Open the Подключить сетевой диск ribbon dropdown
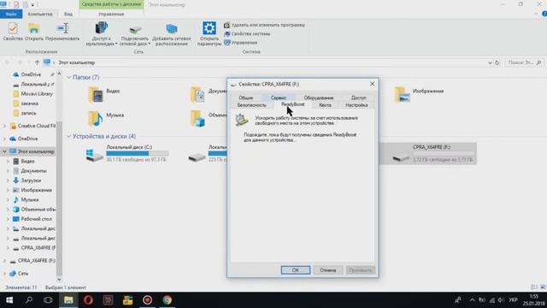Image resolution: width=547 pixels, height=308 pixels. (135, 34)
